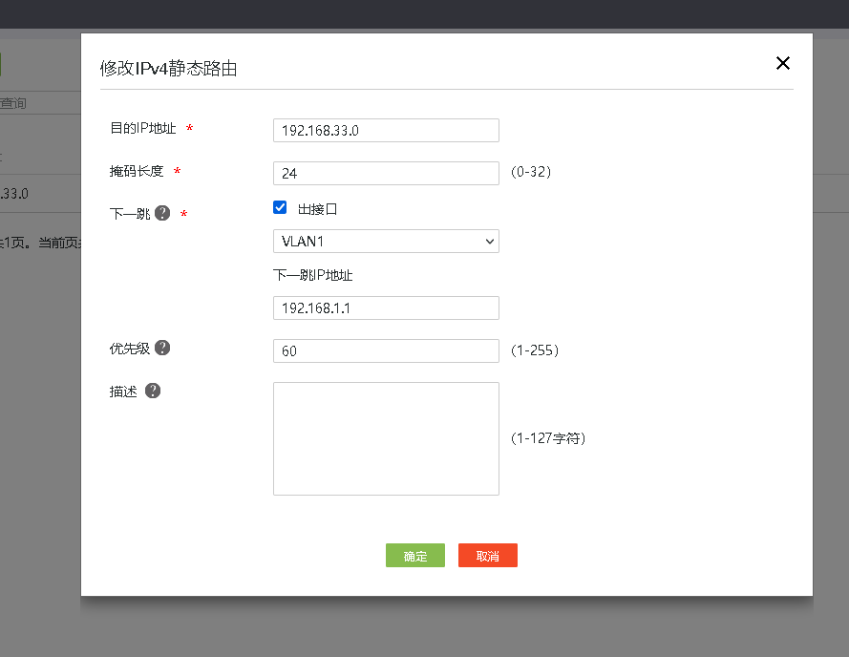
Task: Click the 掩码长度 input field
Action: pyautogui.click(x=386, y=174)
